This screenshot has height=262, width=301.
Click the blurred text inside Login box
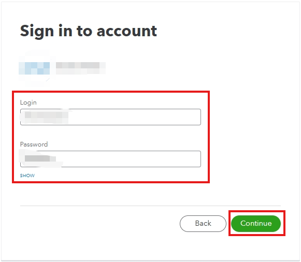[47, 117]
